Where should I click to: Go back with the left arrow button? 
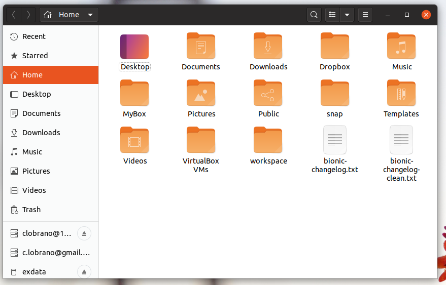coord(13,15)
